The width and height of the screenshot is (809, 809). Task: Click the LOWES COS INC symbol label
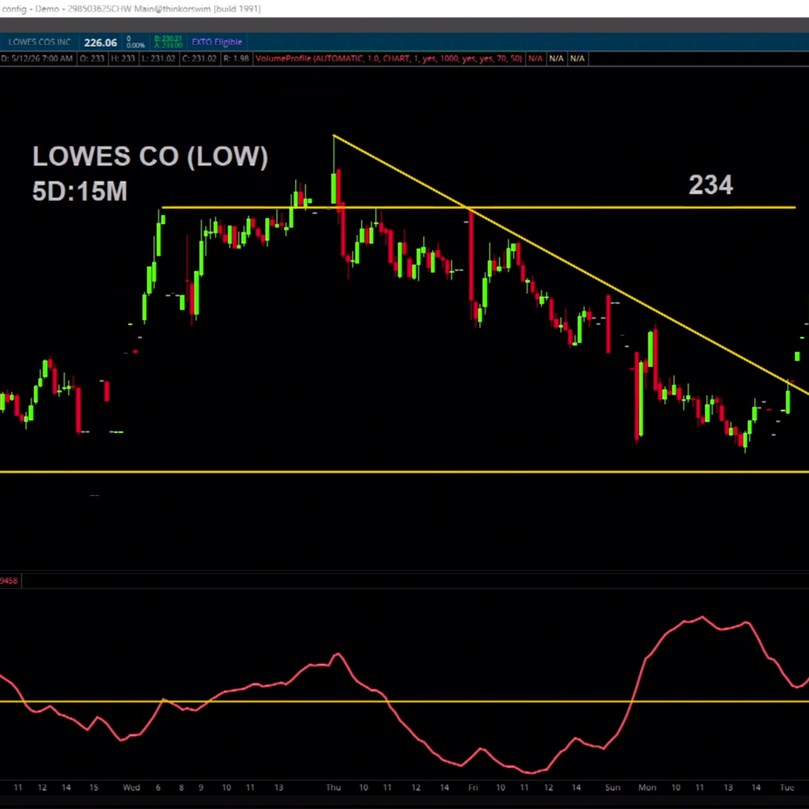tap(39, 42)
